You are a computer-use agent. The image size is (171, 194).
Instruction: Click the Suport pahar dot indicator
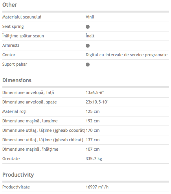pos(88,65)
